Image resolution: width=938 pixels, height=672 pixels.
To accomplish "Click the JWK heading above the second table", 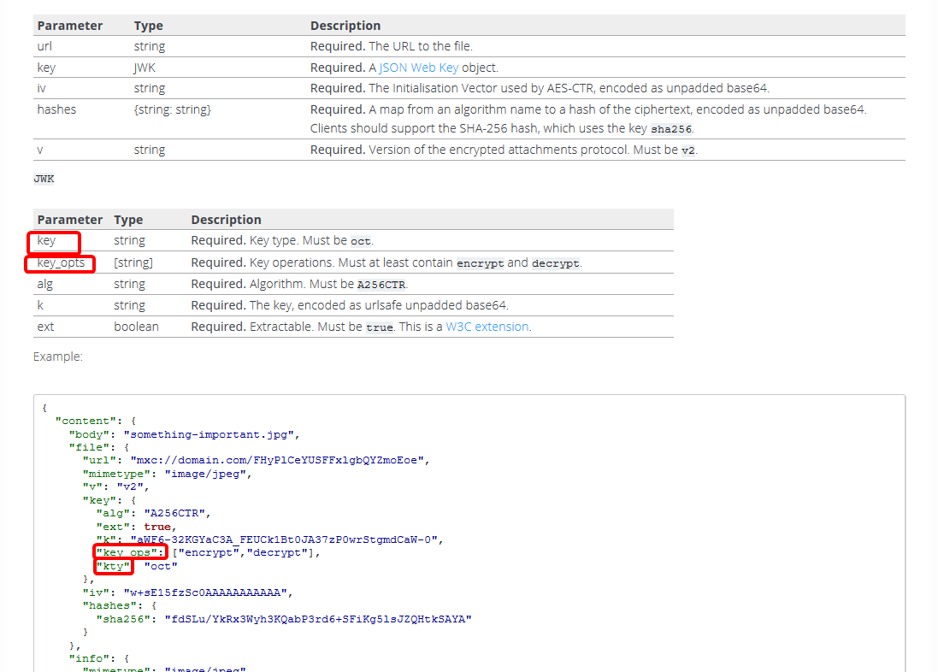I will click(43, 179).
